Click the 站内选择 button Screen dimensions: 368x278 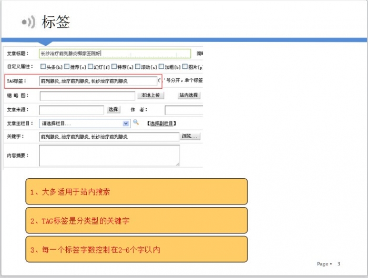pyautogui.click(x=189, y=96)
